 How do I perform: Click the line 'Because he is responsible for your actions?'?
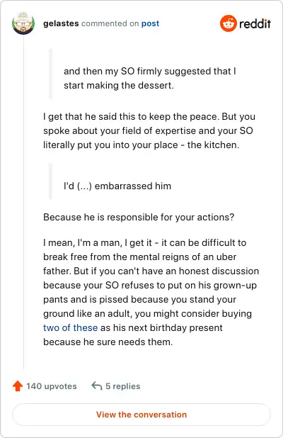point(139,217)
